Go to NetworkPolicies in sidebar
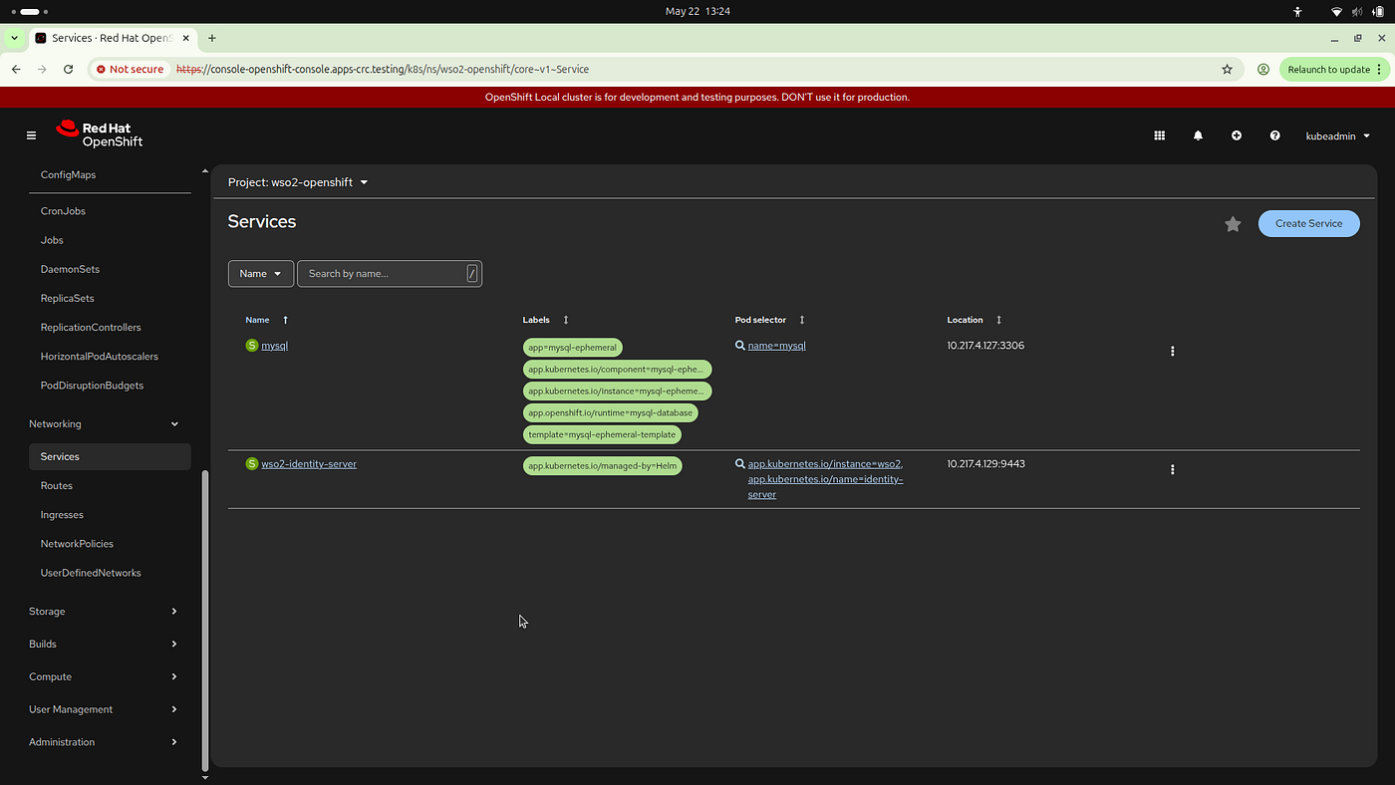Viewport: 1395px width, 785px height. pyautogui.click(x=77, y=544)
